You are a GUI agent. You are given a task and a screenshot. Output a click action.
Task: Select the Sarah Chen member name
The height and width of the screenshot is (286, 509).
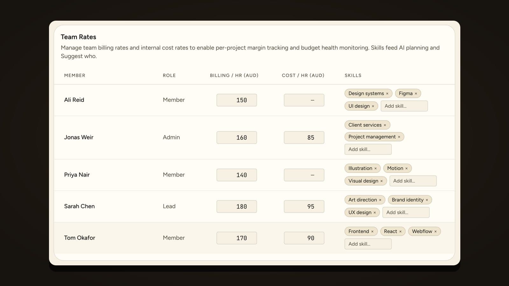pos(80,206)
